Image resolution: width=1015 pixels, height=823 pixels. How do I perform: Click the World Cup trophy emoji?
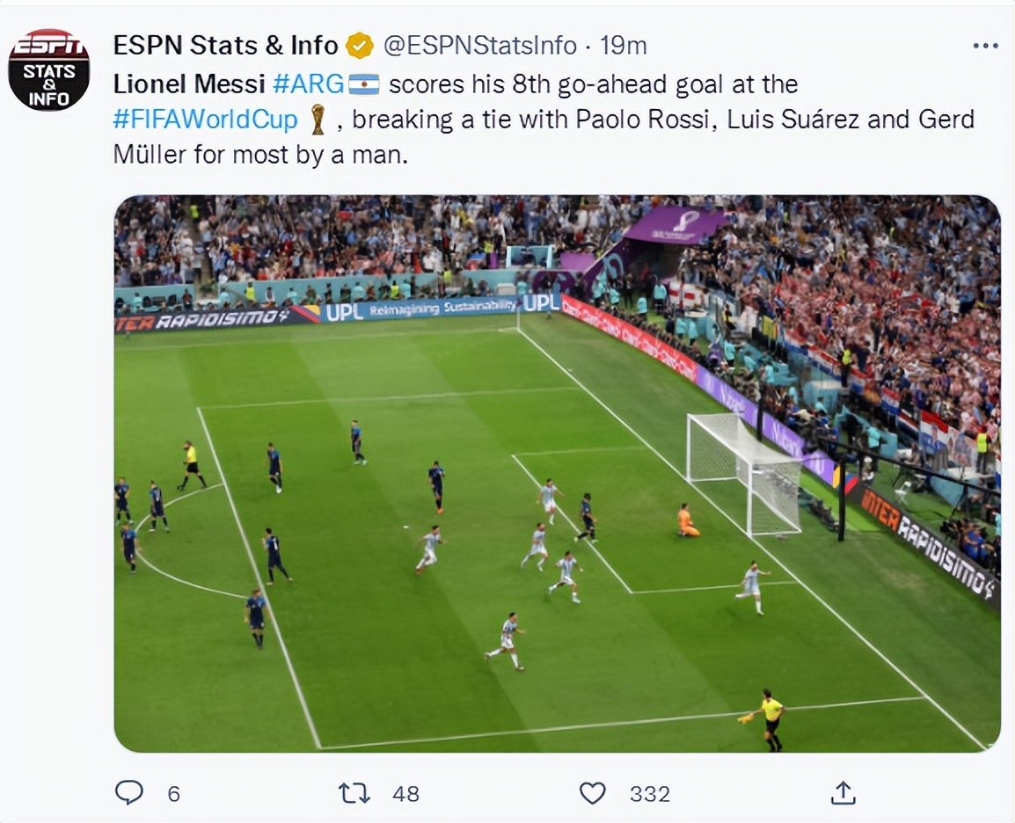tap(318, 119)
